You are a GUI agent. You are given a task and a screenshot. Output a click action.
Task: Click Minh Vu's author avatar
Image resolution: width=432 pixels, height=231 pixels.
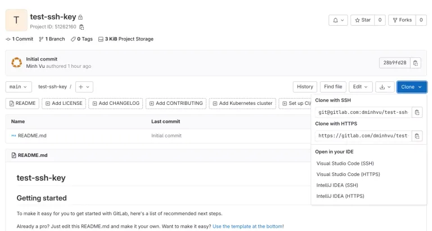coord(16,63)
